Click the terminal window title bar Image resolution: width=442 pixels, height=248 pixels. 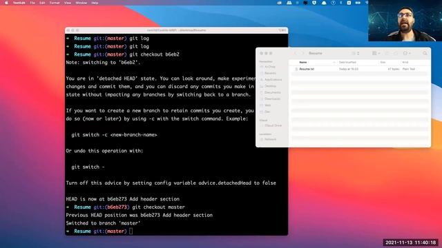pos(177,30)
